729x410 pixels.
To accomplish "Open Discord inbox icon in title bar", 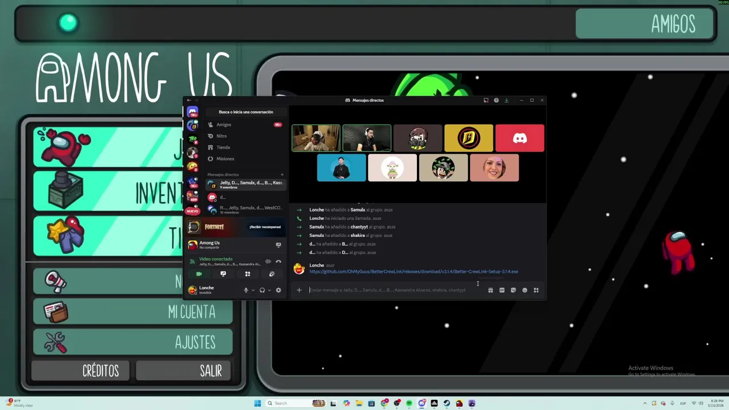I will [x=486, y=100].
